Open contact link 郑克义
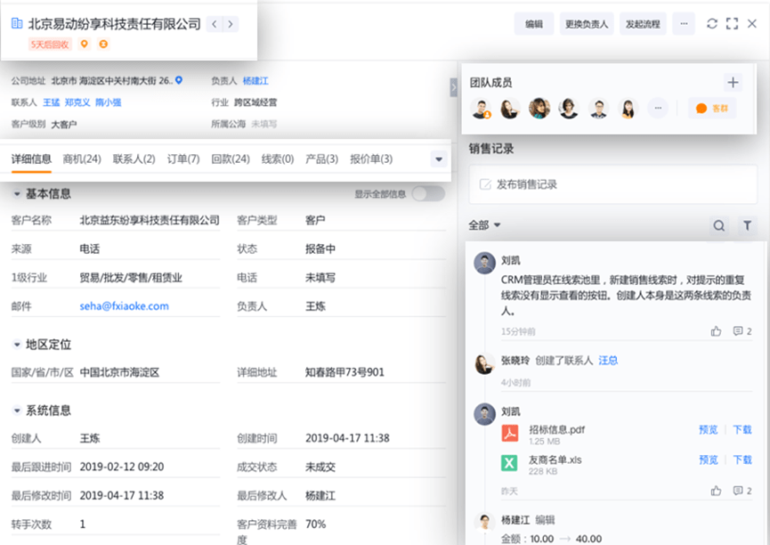The width and height of the screenshot is (770, 545). (x=77, y=102)
